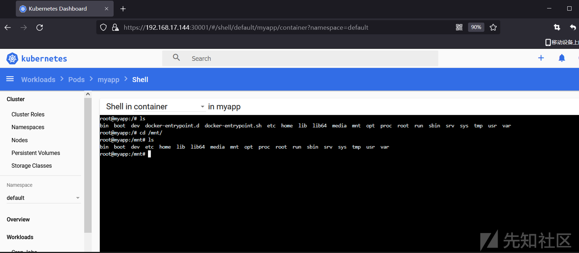Go to Pods breadcrumb
This screenshot has height=253, width=579.
pyautogui.click(x=76, y=79)
